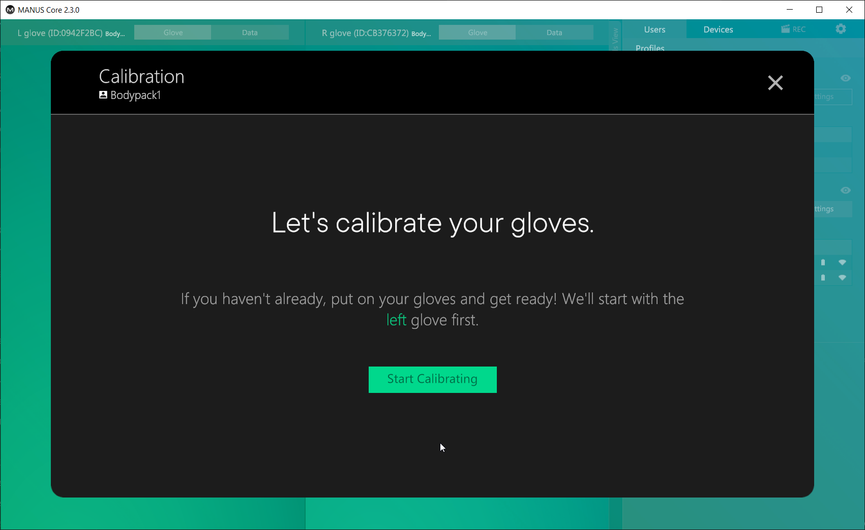Click the 'Let's calibrate your gloves.' heading
The height and width of the screenshot is (530, 865).
click(433, 223)
